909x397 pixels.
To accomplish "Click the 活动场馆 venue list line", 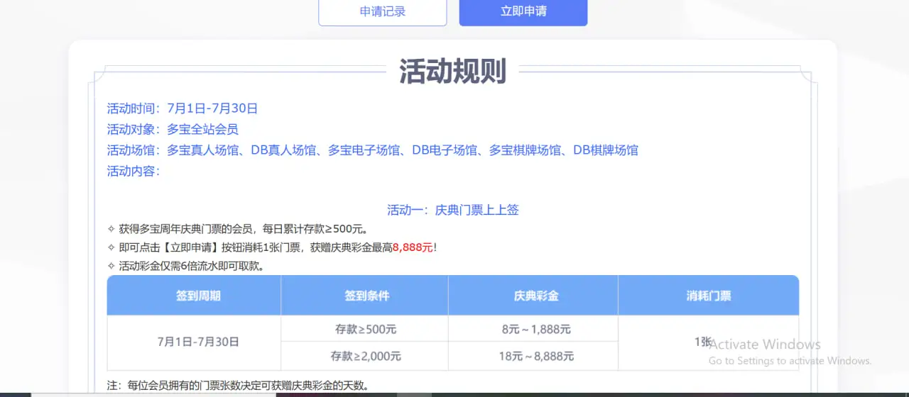I will 372,150.
